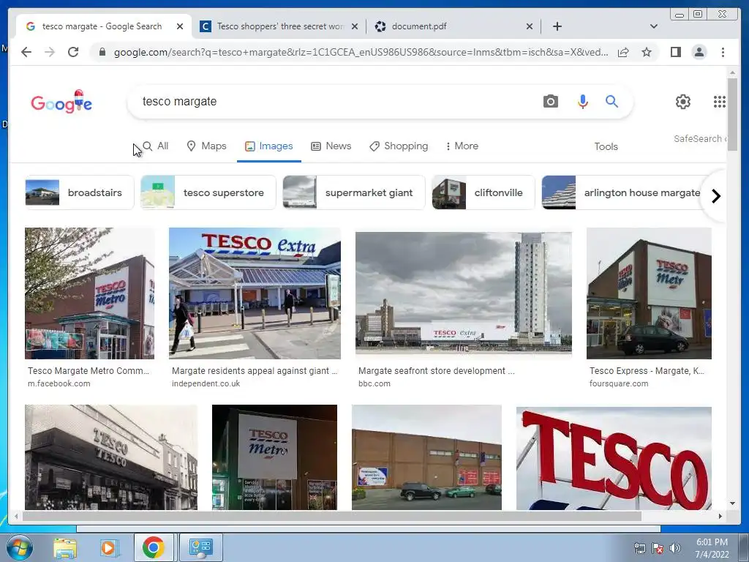Click the Chrome taskbar icon
The height and width of the screenshot is (562, 749).
[154, 547]
